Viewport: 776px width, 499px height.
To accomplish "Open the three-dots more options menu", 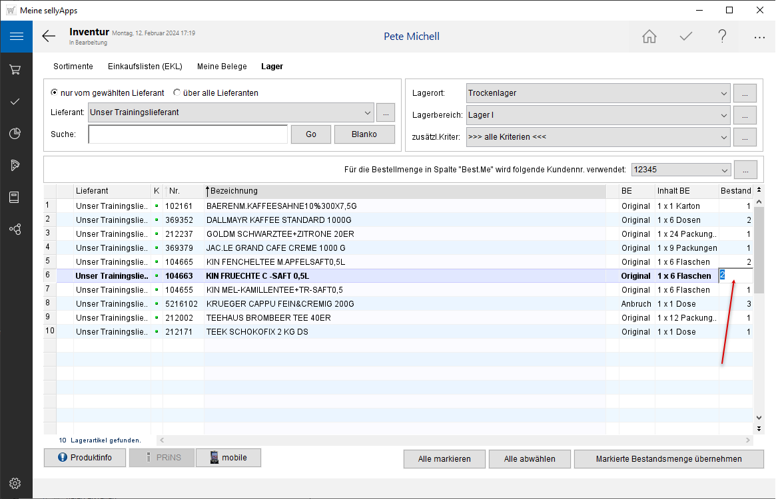I will [x=759, y=37].
